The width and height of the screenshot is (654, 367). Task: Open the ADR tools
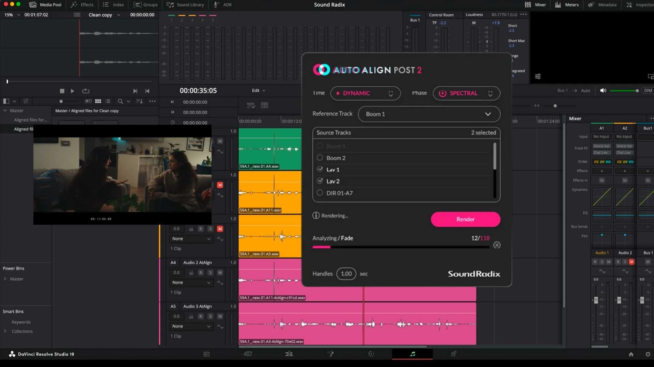point(222,5)
